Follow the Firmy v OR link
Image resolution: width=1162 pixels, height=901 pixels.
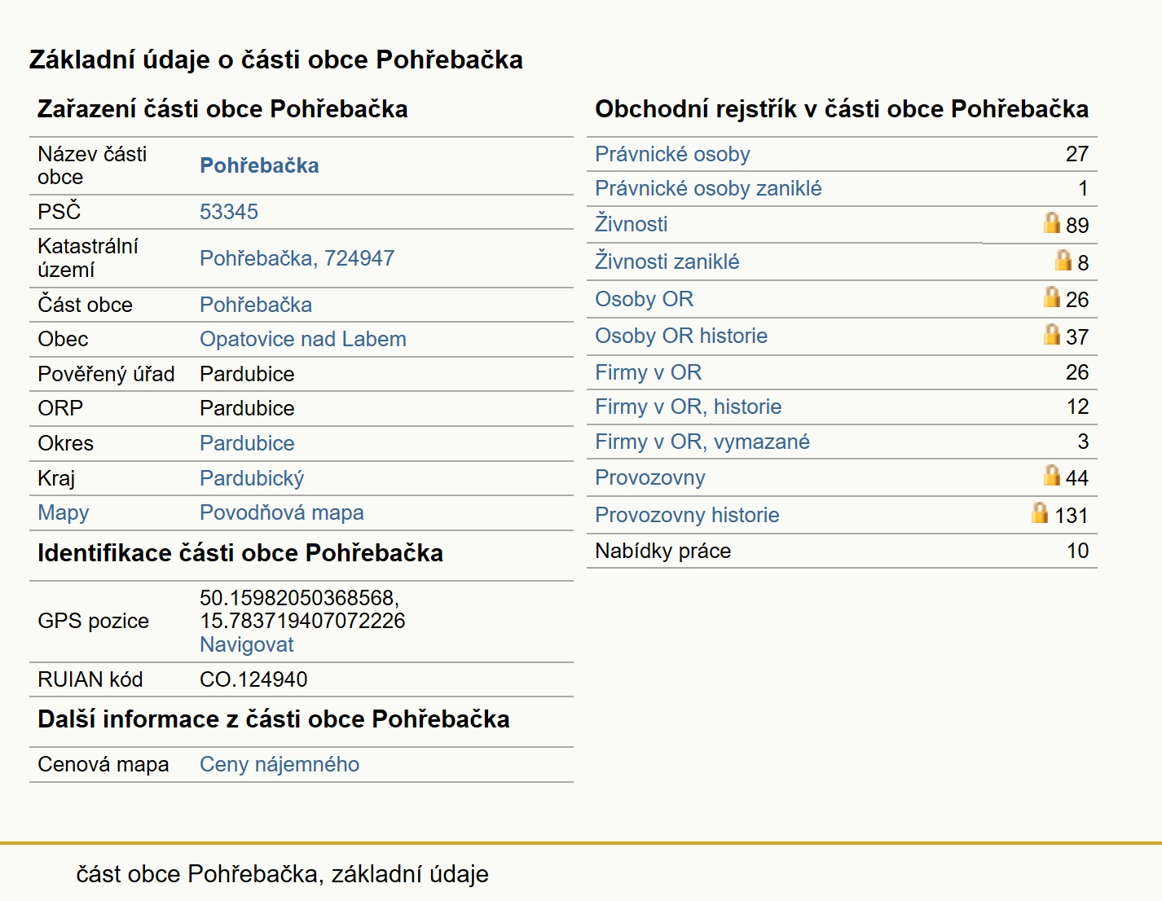[x=648, y=372]
